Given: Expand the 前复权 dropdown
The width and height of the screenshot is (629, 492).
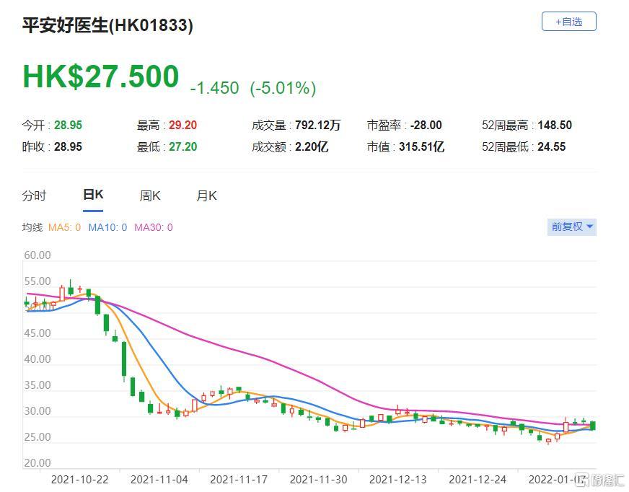Looking at the screenshot, I should (x=572, y=227).
